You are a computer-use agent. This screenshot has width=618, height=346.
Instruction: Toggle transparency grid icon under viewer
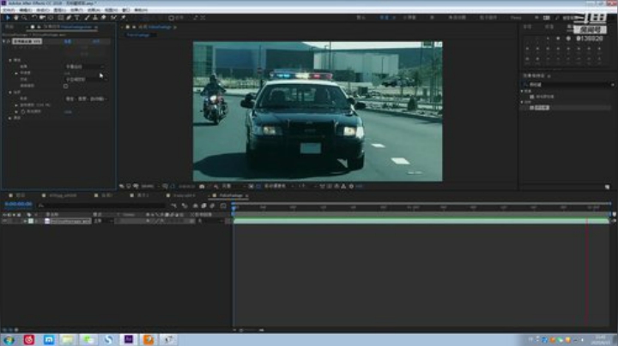point(258,187)
